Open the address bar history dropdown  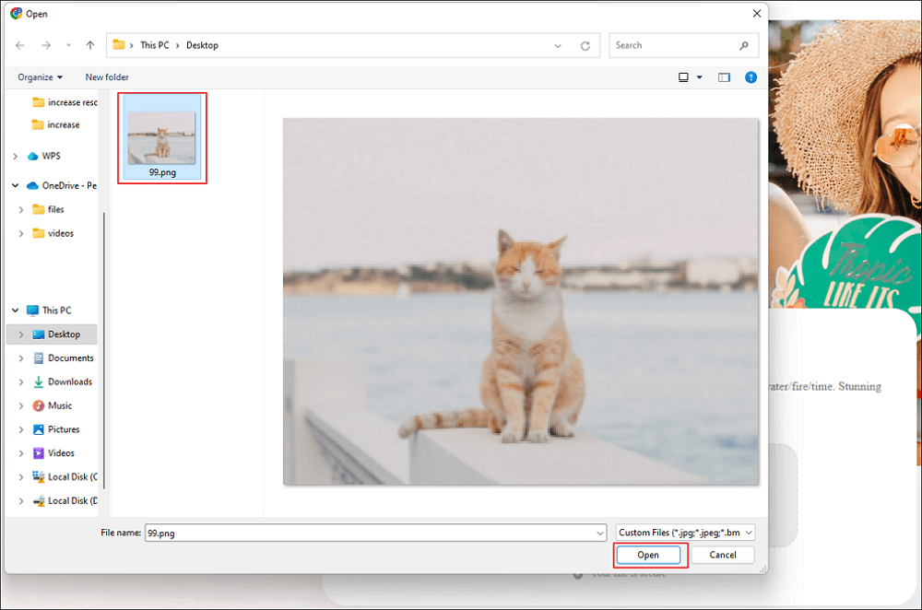(x=558, y=45)
